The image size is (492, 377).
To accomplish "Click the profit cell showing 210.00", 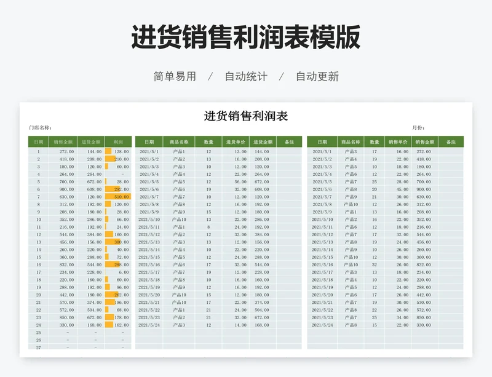I will 118,159.
